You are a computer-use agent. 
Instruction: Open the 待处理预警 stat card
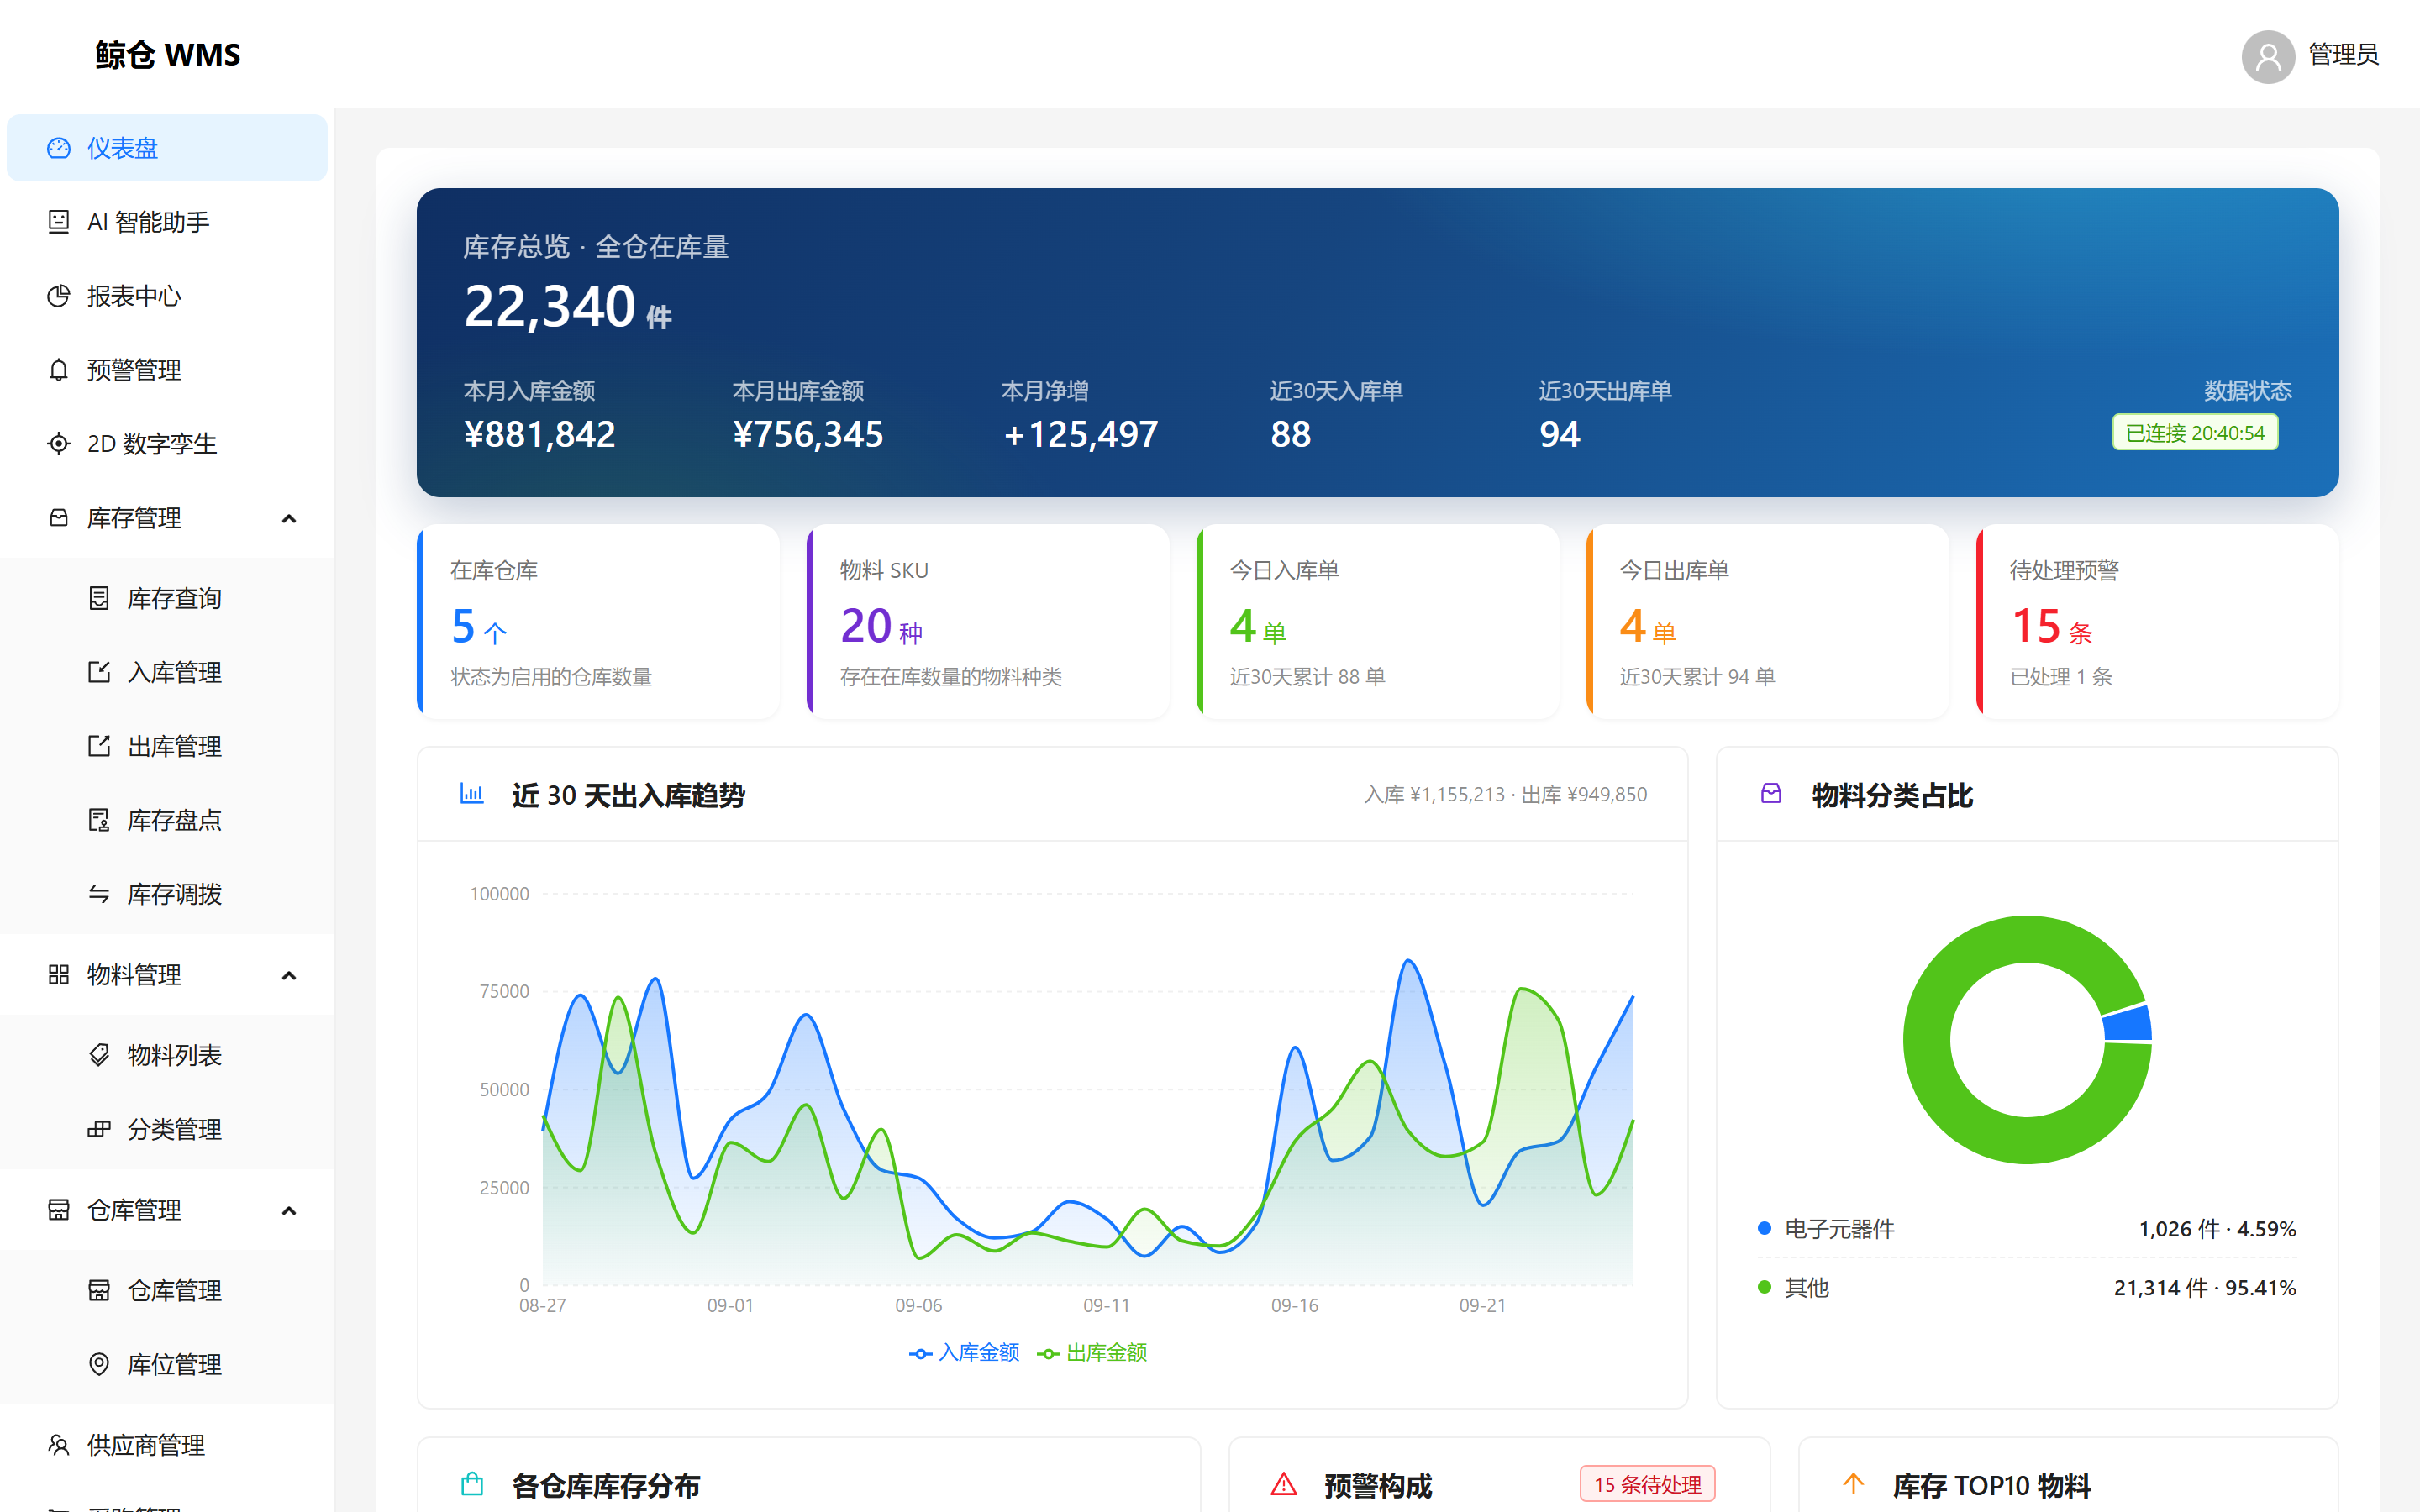click(x=2158, y=622)
